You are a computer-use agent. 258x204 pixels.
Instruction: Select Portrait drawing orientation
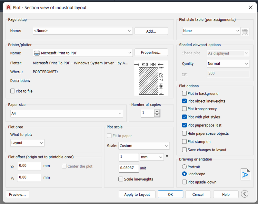point(184,167)
